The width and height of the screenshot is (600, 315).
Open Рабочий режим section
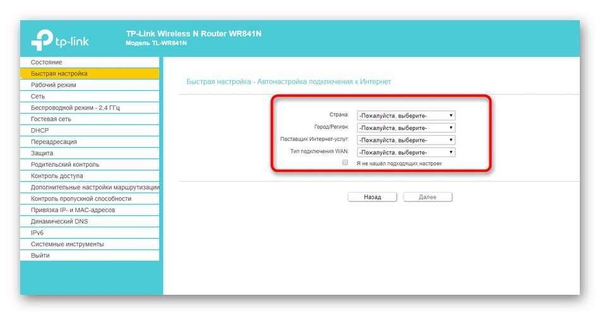coord(90,85)
